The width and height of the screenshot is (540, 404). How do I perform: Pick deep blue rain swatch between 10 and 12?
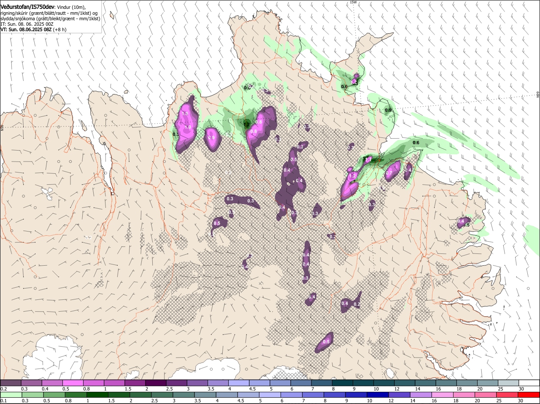[x=378, y=395]
